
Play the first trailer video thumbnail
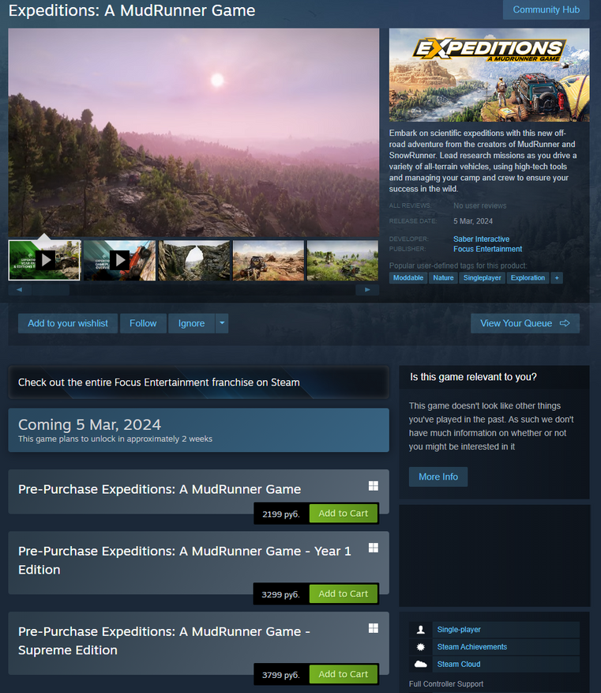tap(44, 260)
